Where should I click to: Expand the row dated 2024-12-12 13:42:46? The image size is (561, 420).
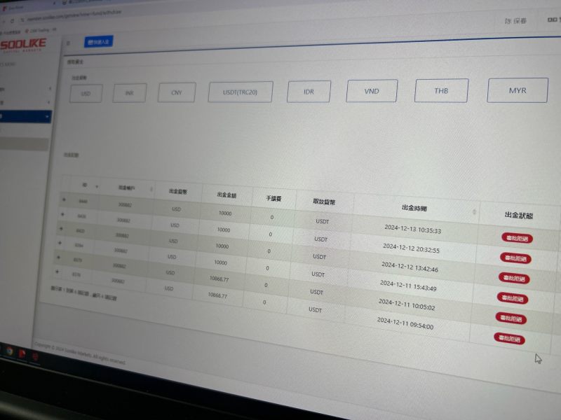pyautogui.click(x=61, y=229)
